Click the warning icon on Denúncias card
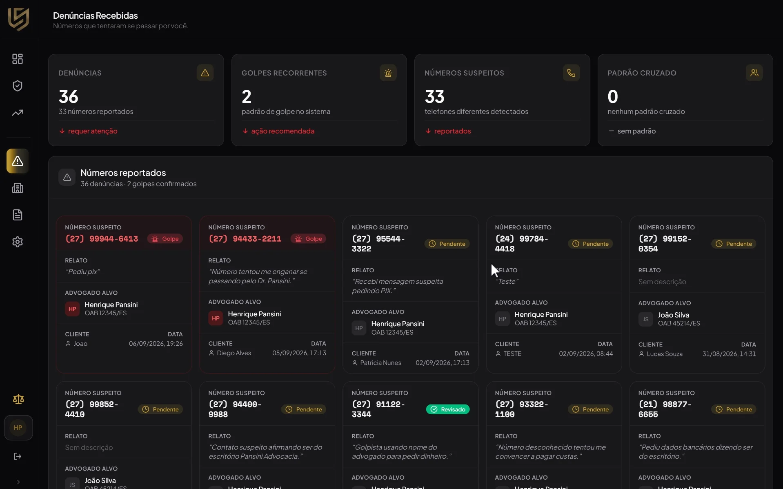This screenshot has height=489, width=783. point(205,73)
